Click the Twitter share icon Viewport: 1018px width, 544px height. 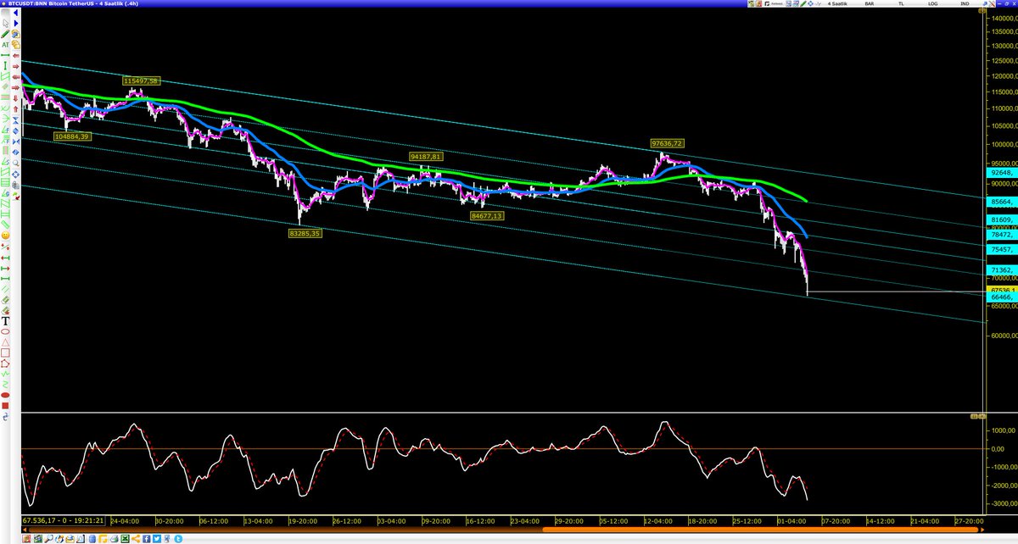click(x=157, y=539)
